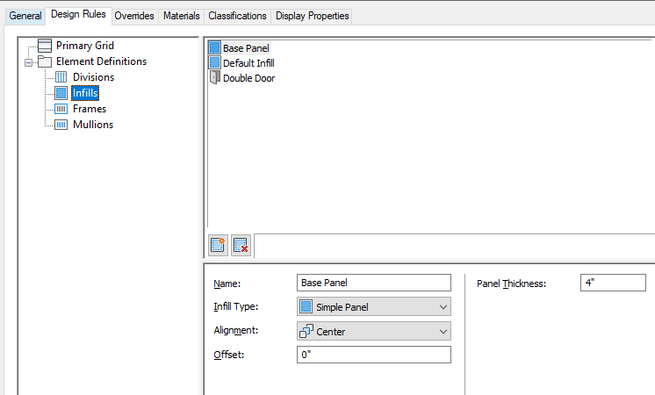
Task: Select Frames in the tree
Action: 90,109
